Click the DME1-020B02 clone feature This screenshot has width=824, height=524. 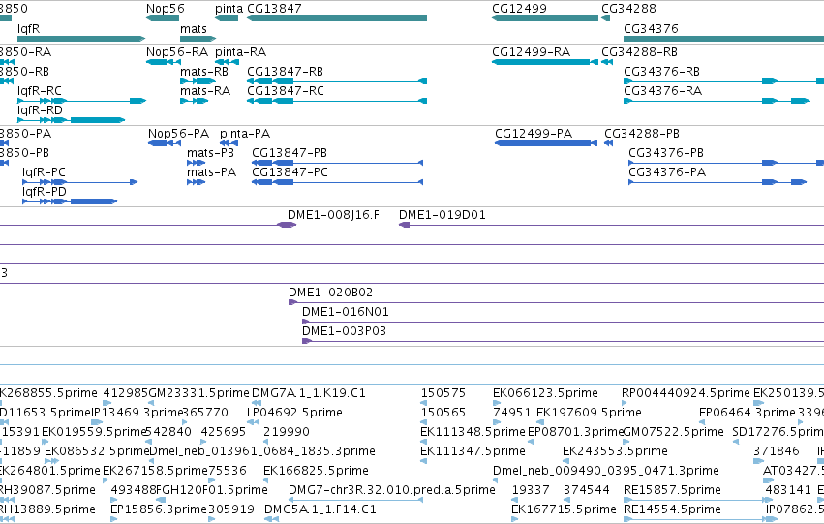coord(556,302)
